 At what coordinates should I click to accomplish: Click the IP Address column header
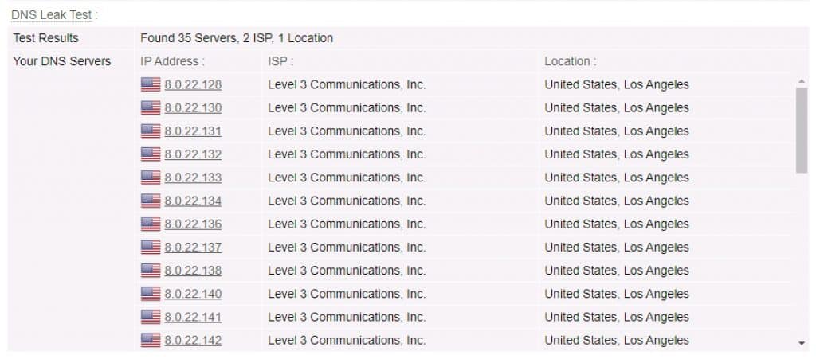coord(172,61)
